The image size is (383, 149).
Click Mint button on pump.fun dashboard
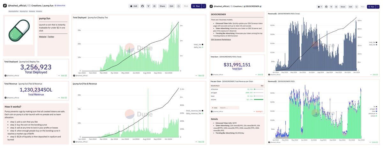coord(186,6)
